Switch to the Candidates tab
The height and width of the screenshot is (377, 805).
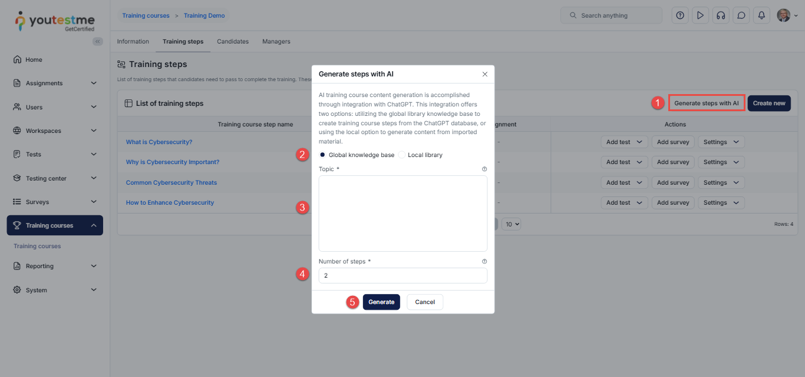coord(233,42)
